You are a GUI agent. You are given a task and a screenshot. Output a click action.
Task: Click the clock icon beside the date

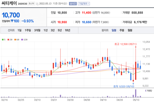click(x=37, y=4)
